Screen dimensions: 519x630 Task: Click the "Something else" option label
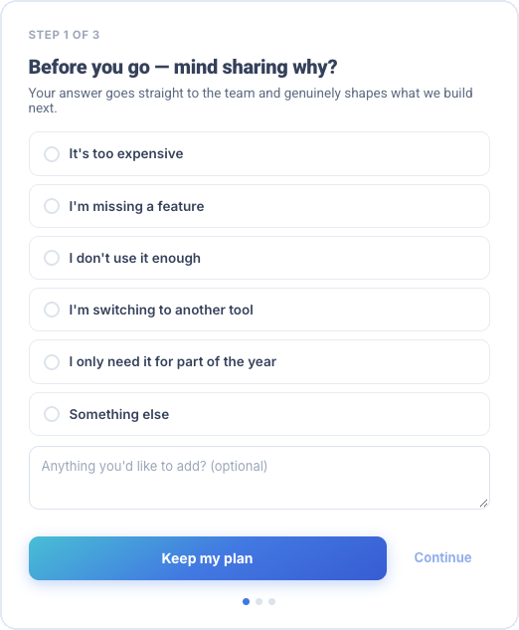coord(119,414)
